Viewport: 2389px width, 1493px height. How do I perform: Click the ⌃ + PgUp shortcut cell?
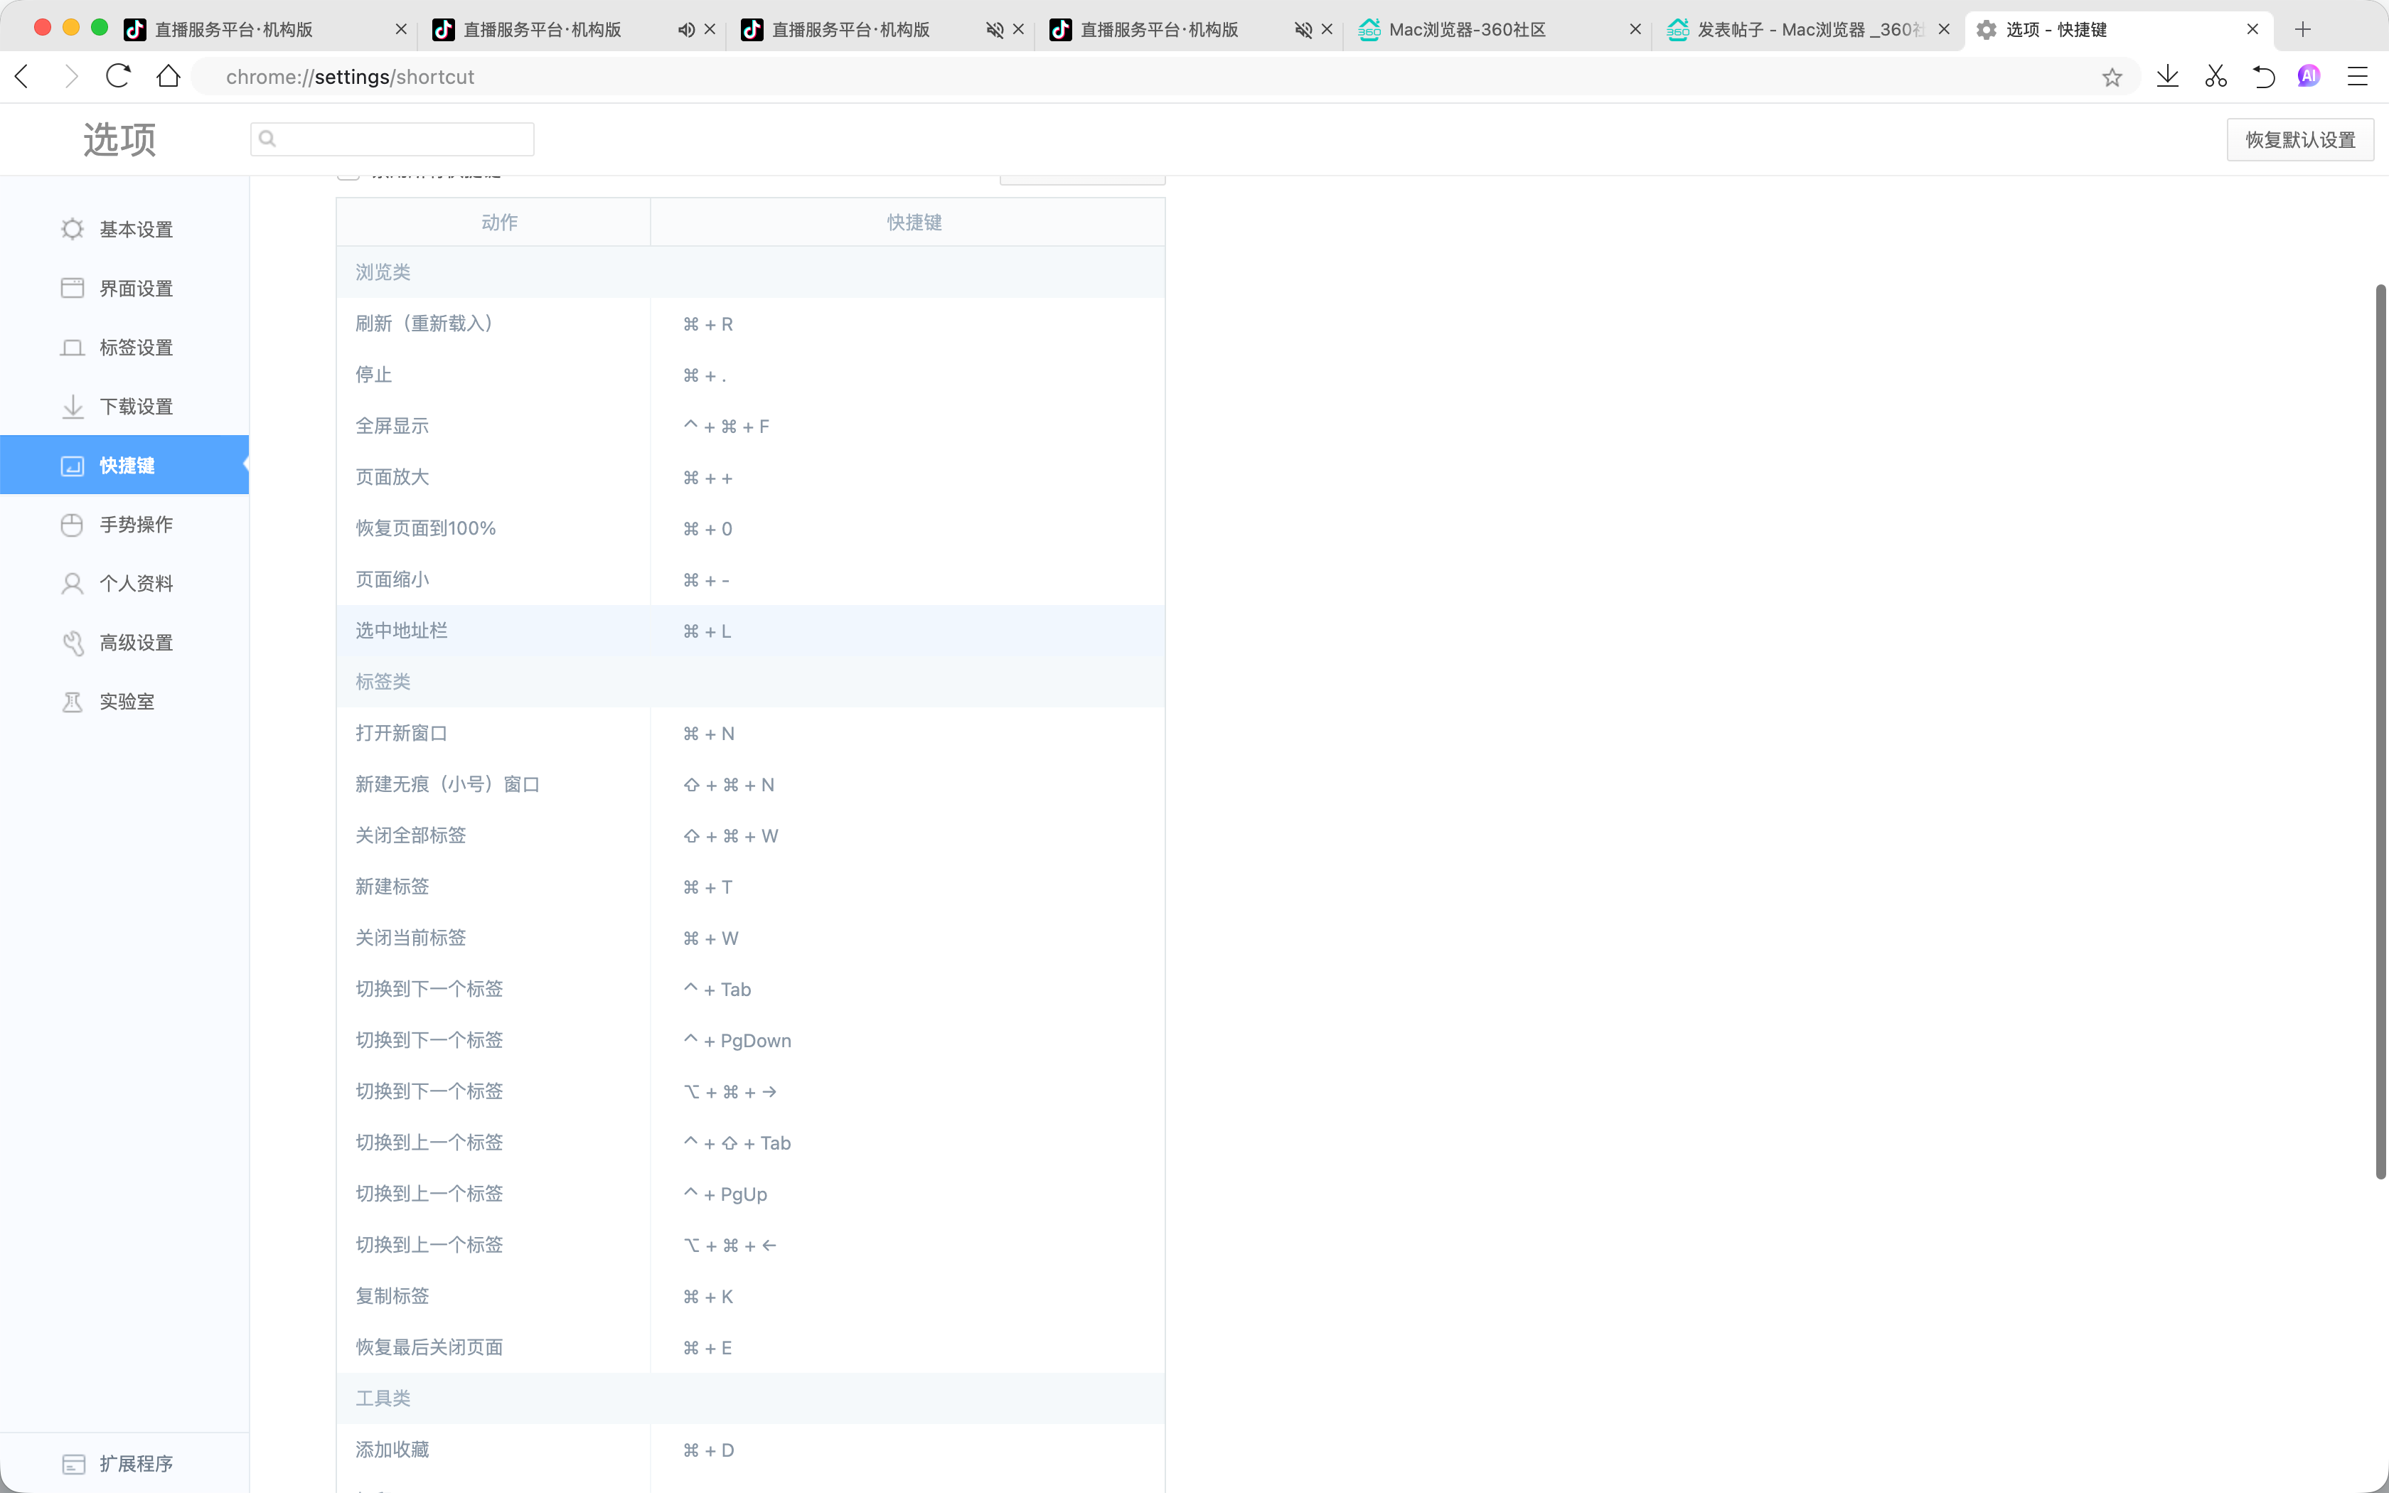(x=725, y=1195)
